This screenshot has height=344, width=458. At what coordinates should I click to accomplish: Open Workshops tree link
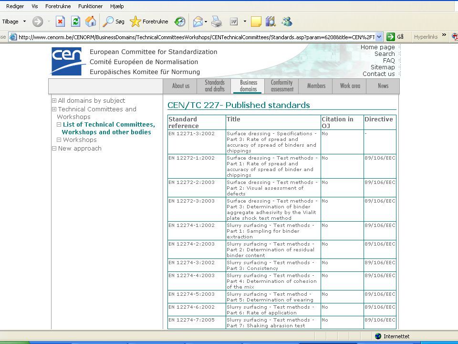click(x=80, y=140)
